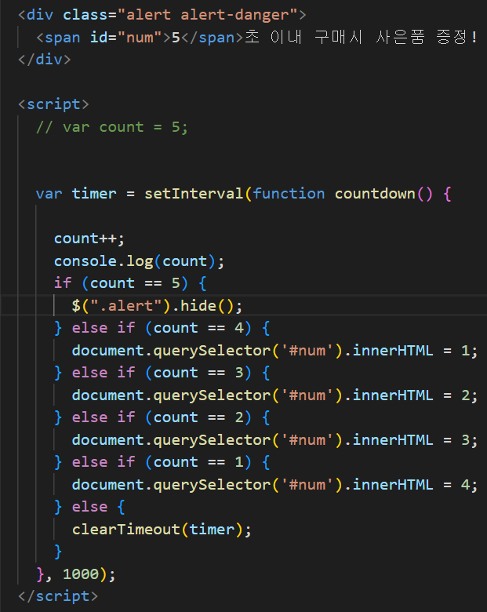Click the 'if (count == 5)' condition
This screenshot has height=612, width=487.
[121, 283]
